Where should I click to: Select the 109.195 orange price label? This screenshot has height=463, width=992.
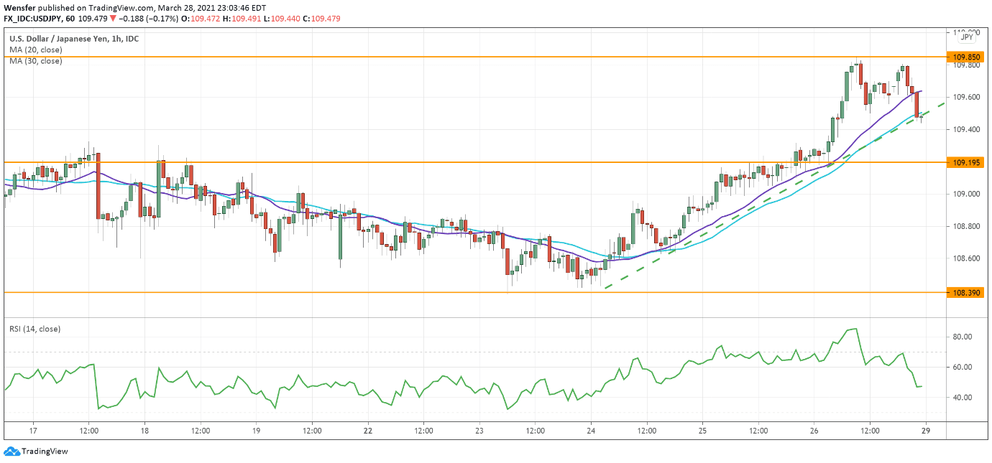(x=967, y=163)
